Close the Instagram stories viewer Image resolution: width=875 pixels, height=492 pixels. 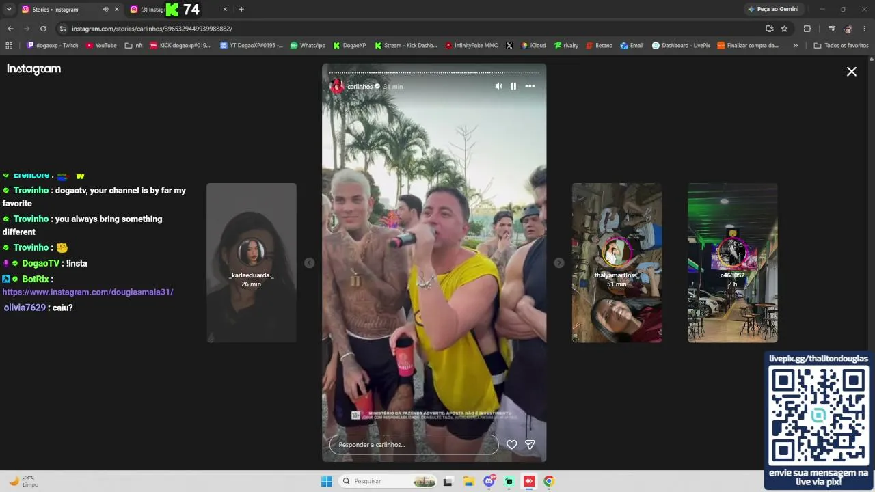coord(852,71)
